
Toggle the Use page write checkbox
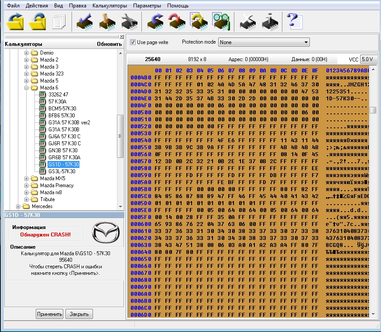point(133,42)
